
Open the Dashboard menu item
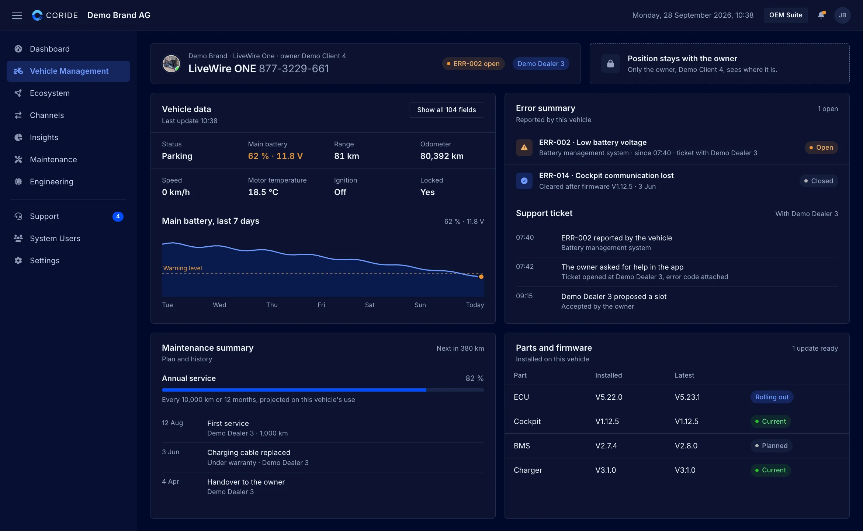pos(68,49)
